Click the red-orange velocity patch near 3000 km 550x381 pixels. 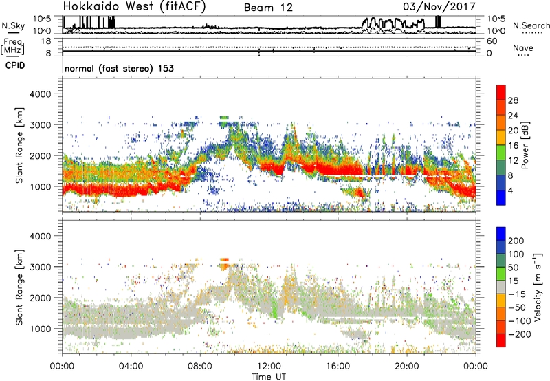click(x=224, y=263)
